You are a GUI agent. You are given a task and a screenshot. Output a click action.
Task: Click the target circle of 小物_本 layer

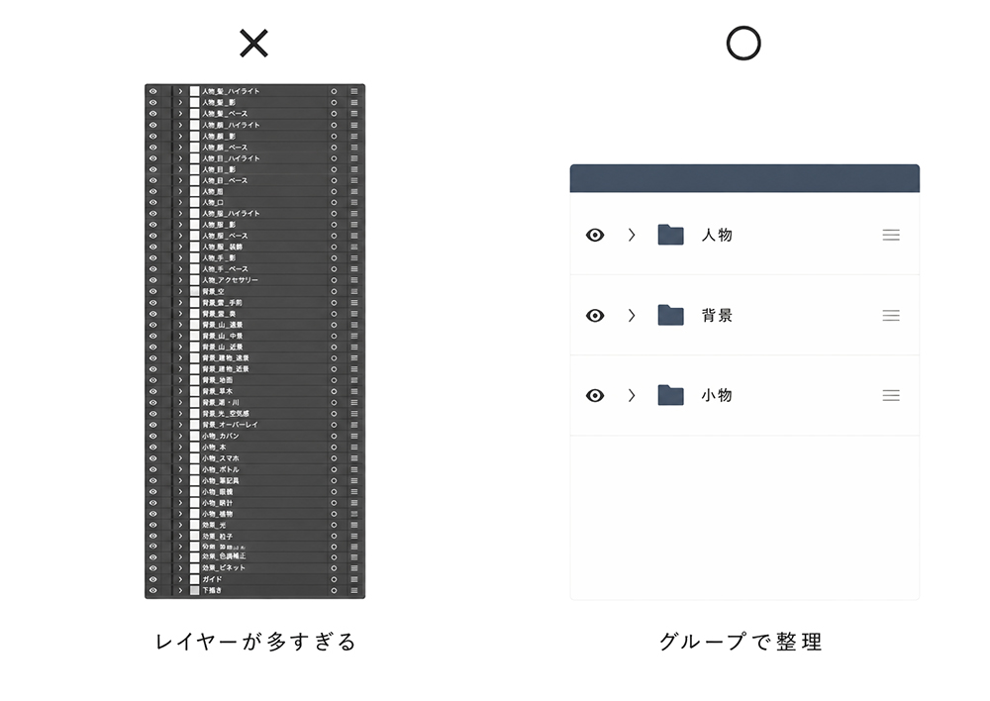click(334, 448)
